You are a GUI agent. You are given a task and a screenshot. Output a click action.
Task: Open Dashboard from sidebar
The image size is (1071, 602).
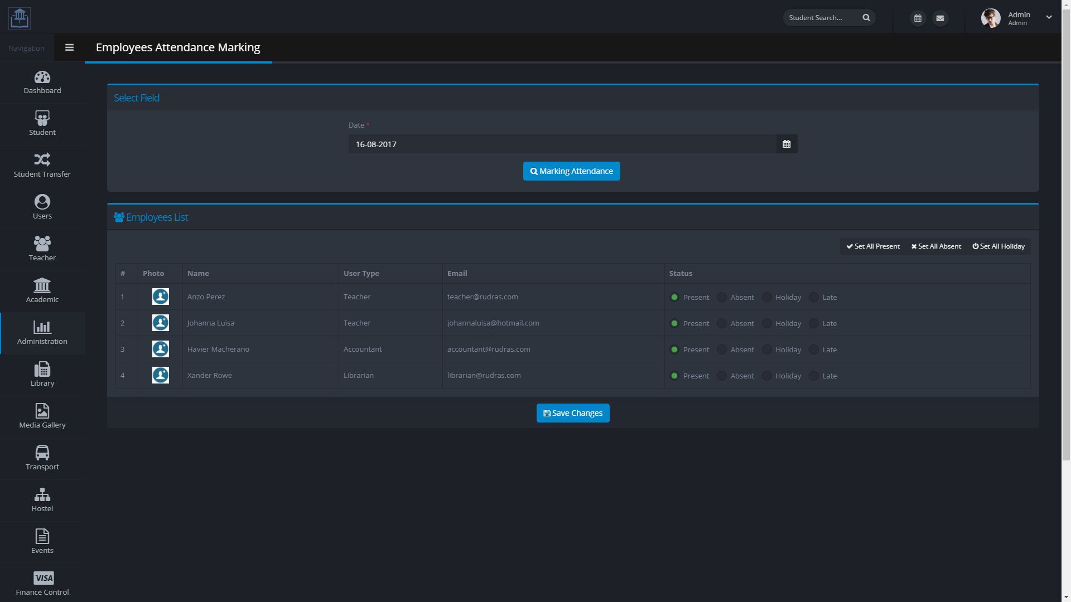pyautogui.click(x=42, y=82)
